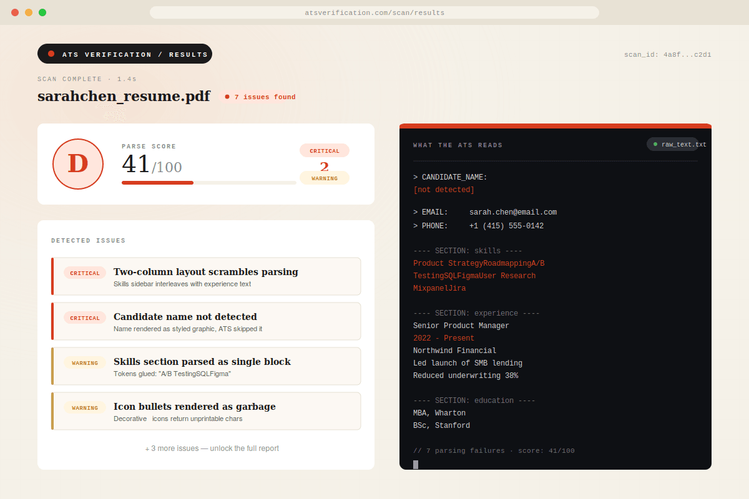Click the Reduced underwriting 38% line
This screenshot has height=499, width=749.
466,375
